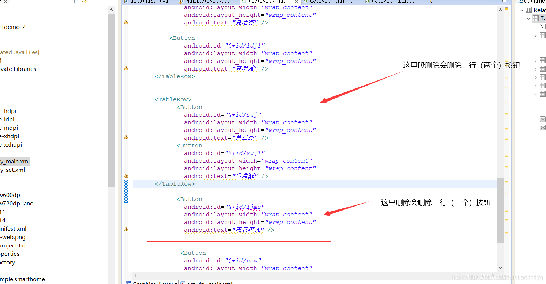Click warning marker beside 亮度加 text line
The height and width of the screenshot is (284, 546).
[x=126, y=22]
